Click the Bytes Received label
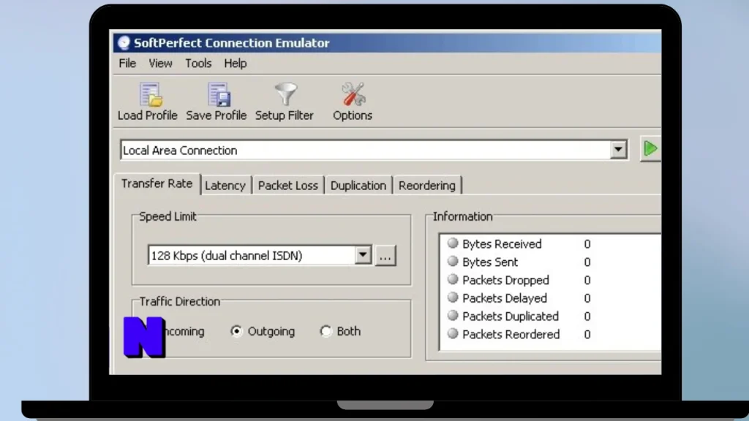 point(502,244)
